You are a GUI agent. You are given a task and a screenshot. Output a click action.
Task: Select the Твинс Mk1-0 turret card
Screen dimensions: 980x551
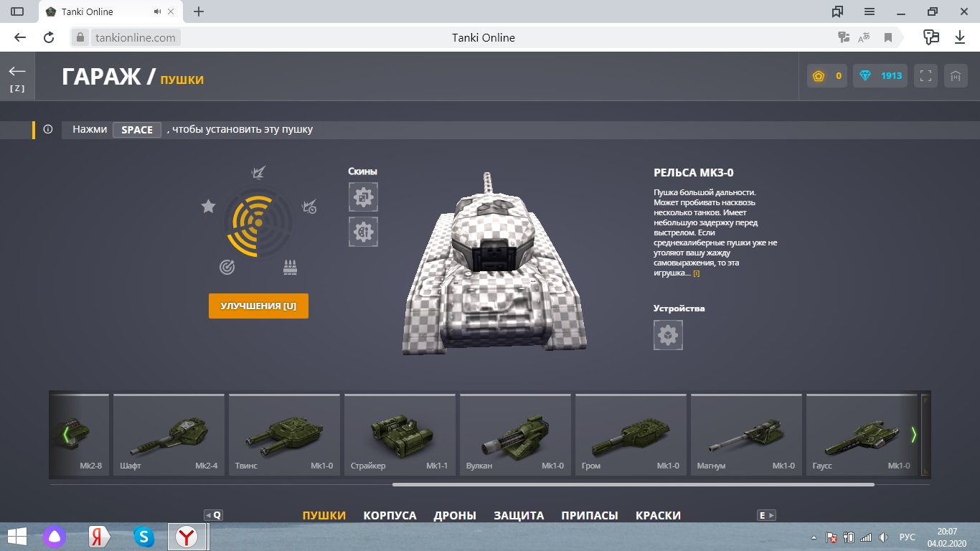(284, 435)
